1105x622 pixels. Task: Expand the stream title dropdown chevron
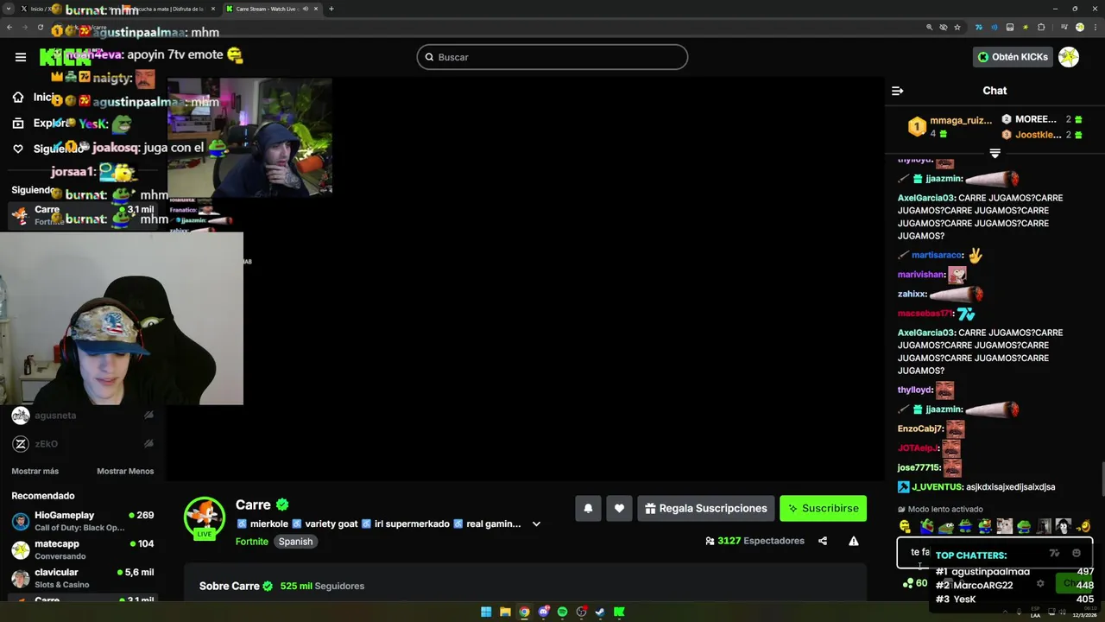click(x=536, y=524)
